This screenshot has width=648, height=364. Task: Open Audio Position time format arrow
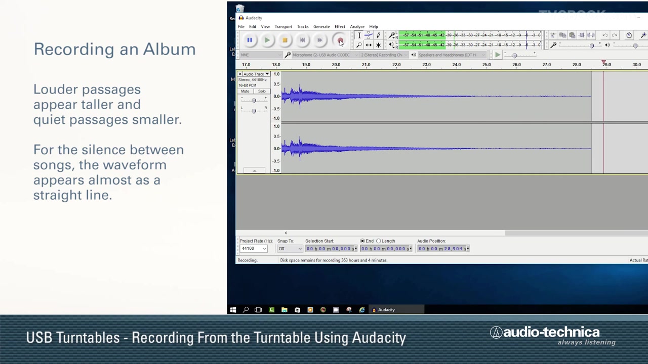(467, 249)
